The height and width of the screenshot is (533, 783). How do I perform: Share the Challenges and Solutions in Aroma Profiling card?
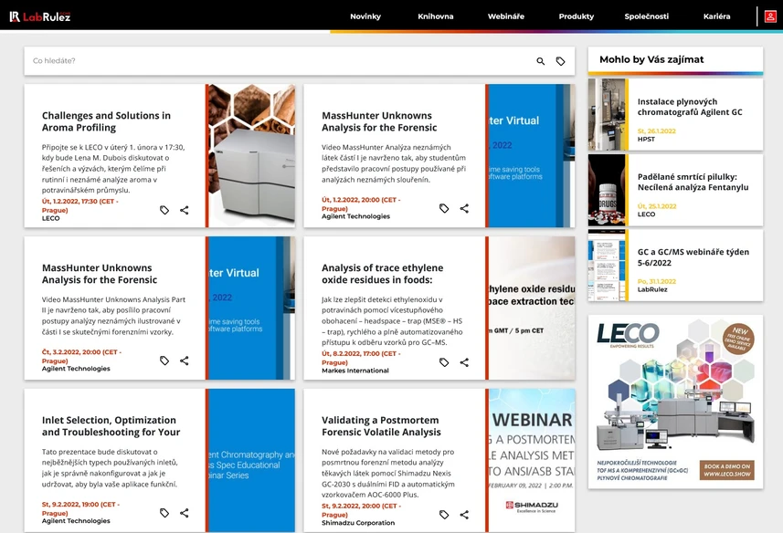point(185,210)
